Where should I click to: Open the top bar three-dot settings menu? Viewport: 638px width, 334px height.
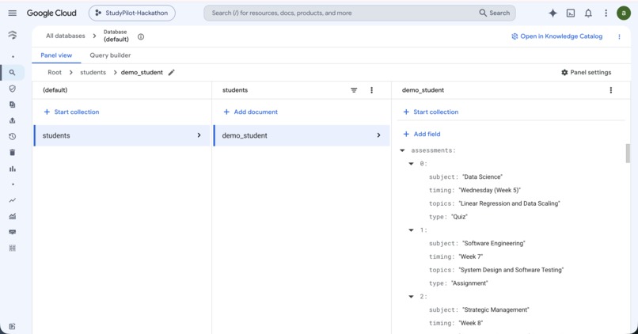(x=606, y=13)
